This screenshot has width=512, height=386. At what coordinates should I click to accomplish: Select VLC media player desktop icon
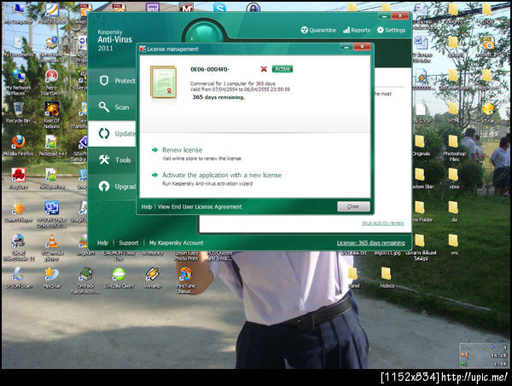(51, 248)
